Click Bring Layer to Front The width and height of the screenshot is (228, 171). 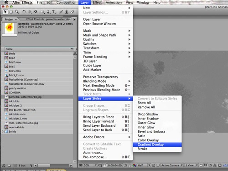[x=106, y=117]
